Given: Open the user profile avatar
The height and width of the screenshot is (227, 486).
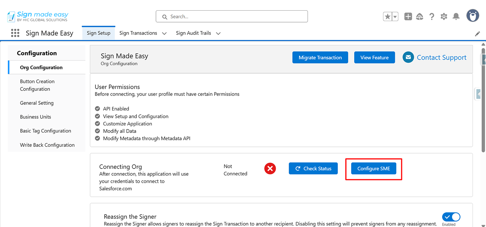Looking at the screenshot, I should click(x=473, y=16).
